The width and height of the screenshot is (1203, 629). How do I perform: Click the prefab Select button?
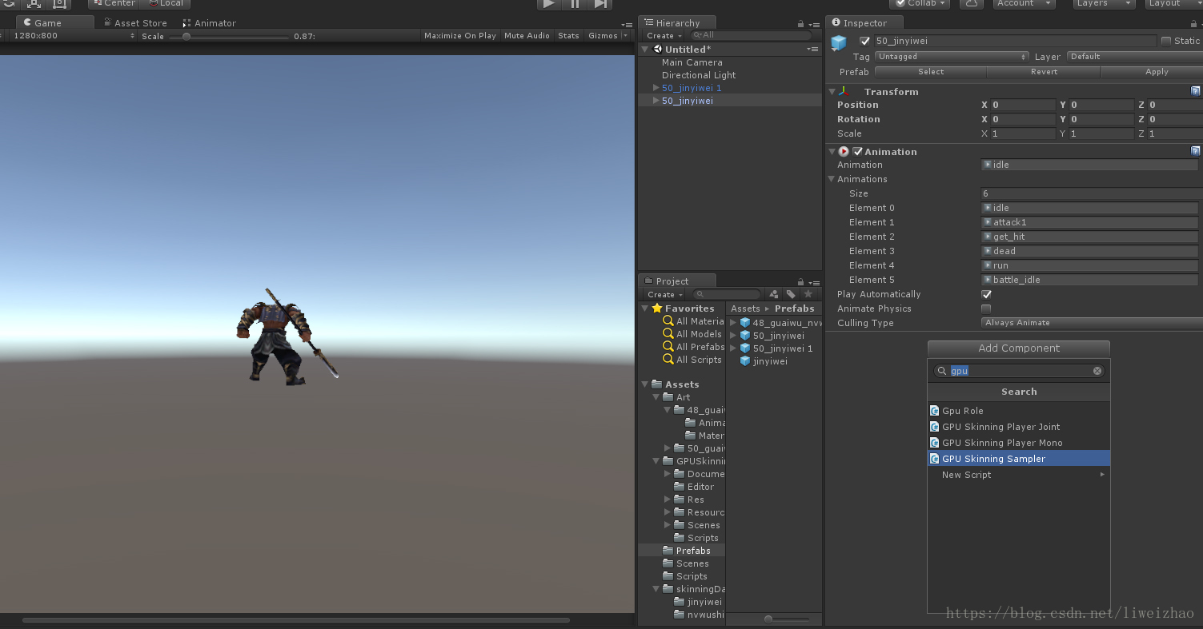point(931,72)
